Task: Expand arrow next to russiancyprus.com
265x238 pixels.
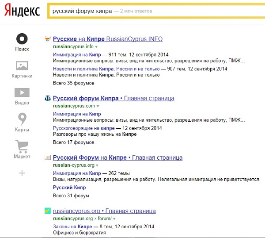Action: [98, 106]
